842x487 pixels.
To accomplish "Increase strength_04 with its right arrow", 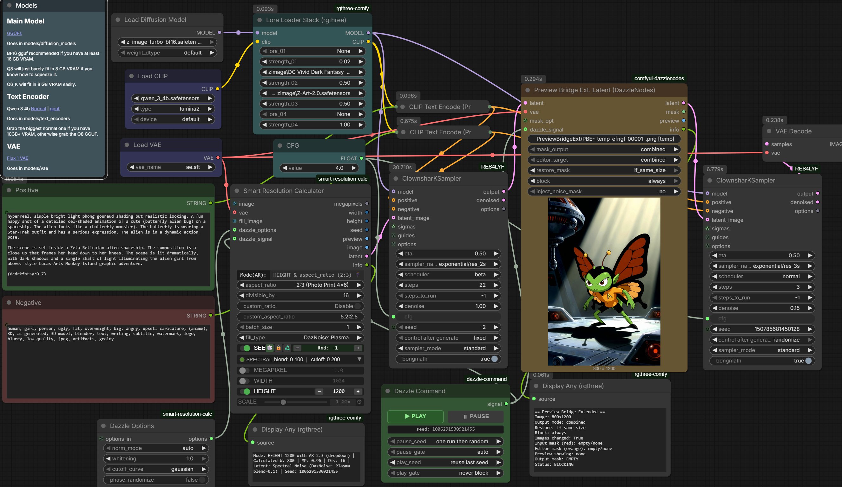I will 360,125.
